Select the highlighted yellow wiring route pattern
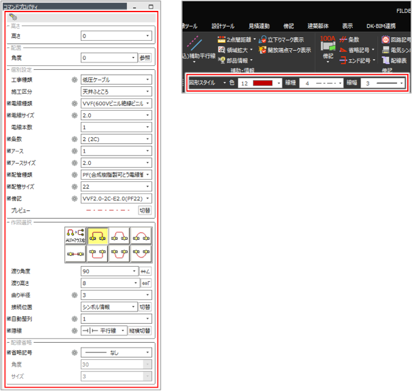 tap(97, 236)
